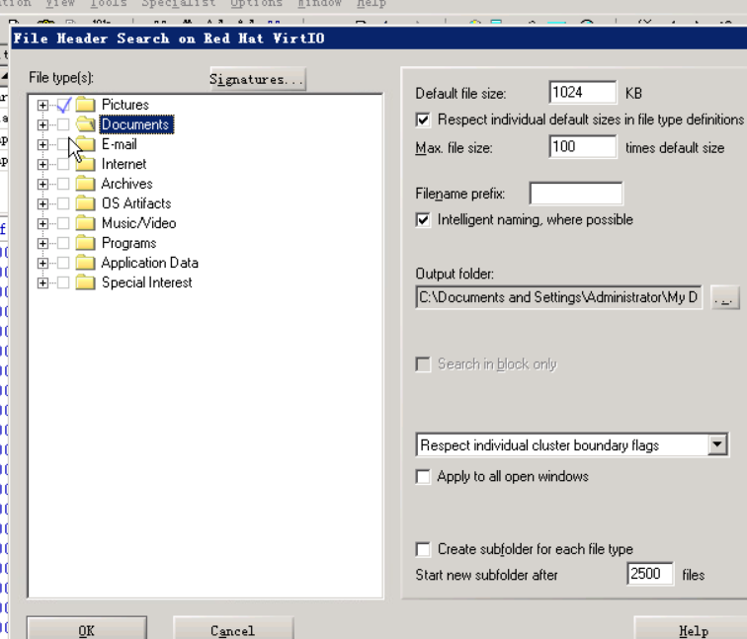Open the Help menu in menu bar

coord(372,3)
